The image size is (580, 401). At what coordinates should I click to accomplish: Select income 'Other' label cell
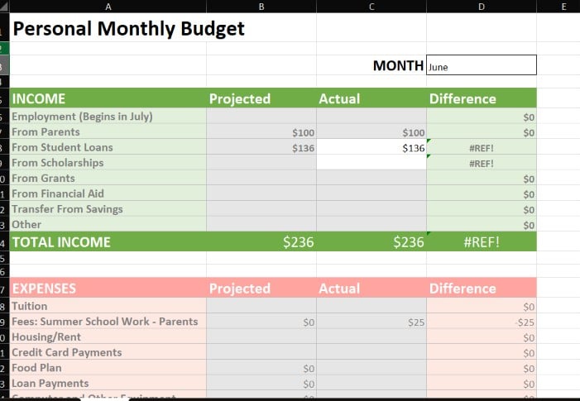[x=108, y=224]
